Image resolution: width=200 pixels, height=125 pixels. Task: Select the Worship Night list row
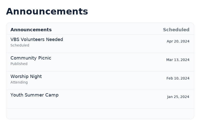[x=112, y=80]
